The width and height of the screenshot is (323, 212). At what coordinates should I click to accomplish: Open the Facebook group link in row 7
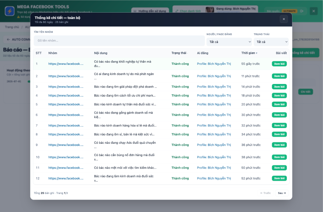[x=66, y=126]
